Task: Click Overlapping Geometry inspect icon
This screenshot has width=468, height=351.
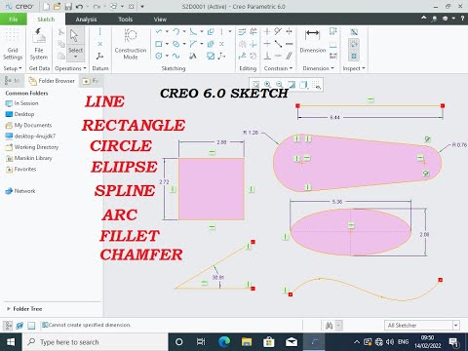Action: point(354,31)
